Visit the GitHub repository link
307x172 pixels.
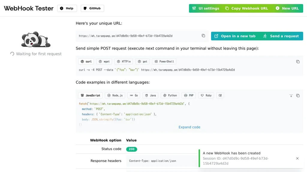click(x=92, y=8)
